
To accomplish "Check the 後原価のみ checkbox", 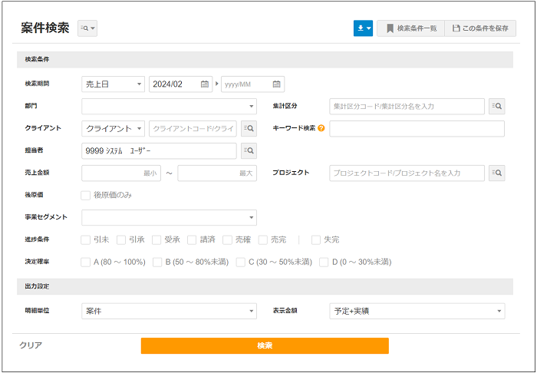I will pos(85,195).
